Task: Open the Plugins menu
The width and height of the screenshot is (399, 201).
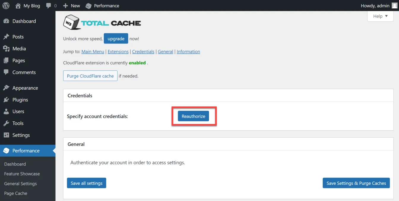Action: (28, 100)
